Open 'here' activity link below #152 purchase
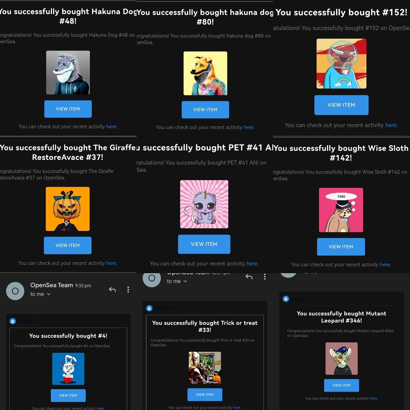410x410 pixels. coord(391,125)
